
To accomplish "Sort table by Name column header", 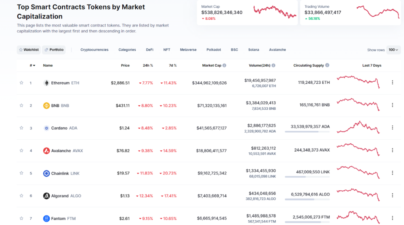I will pyautogui.click(x=48, y=66).
